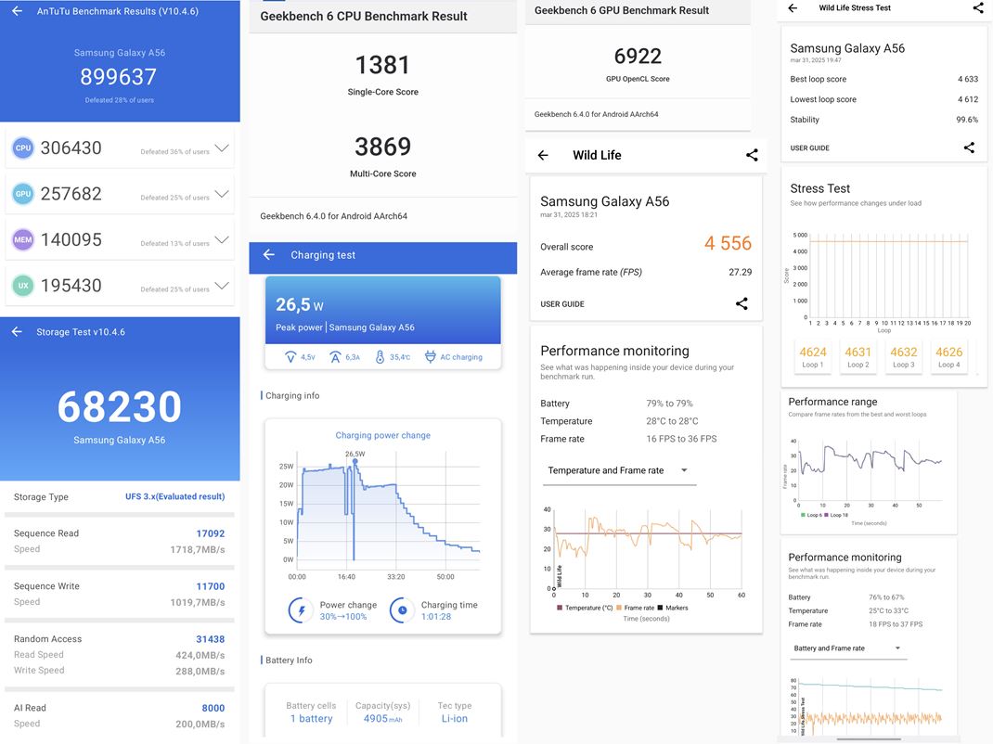This screenshot has height=744, width=993.
Task: Share Wild Life result from header
Action: point(752,155)
